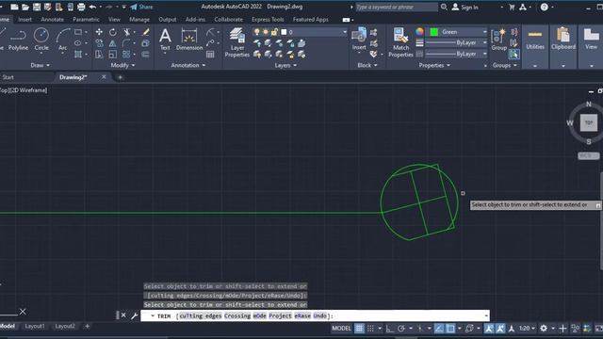This screenshot has height=339, width=603.
Task: Open the Green object color dropdown
Action: point(484,32)
